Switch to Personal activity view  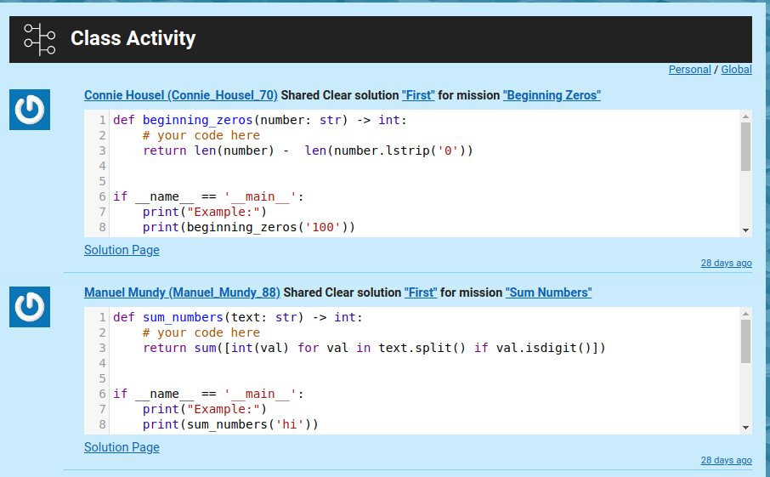coord(689,69)
